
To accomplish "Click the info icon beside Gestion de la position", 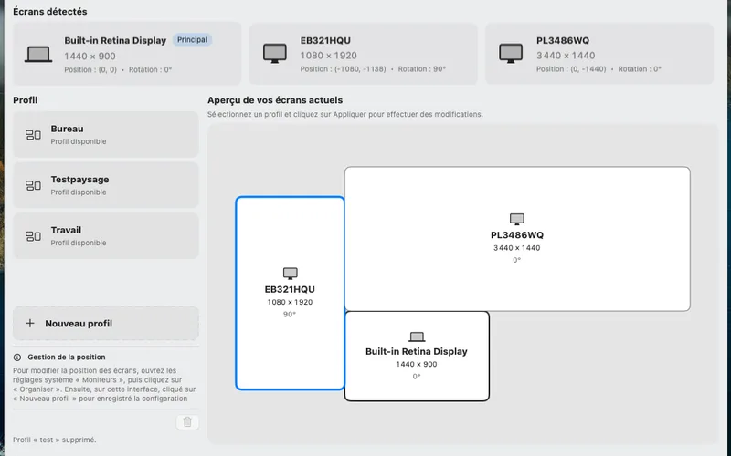I will pyautogui.click(x=17, y=358).
